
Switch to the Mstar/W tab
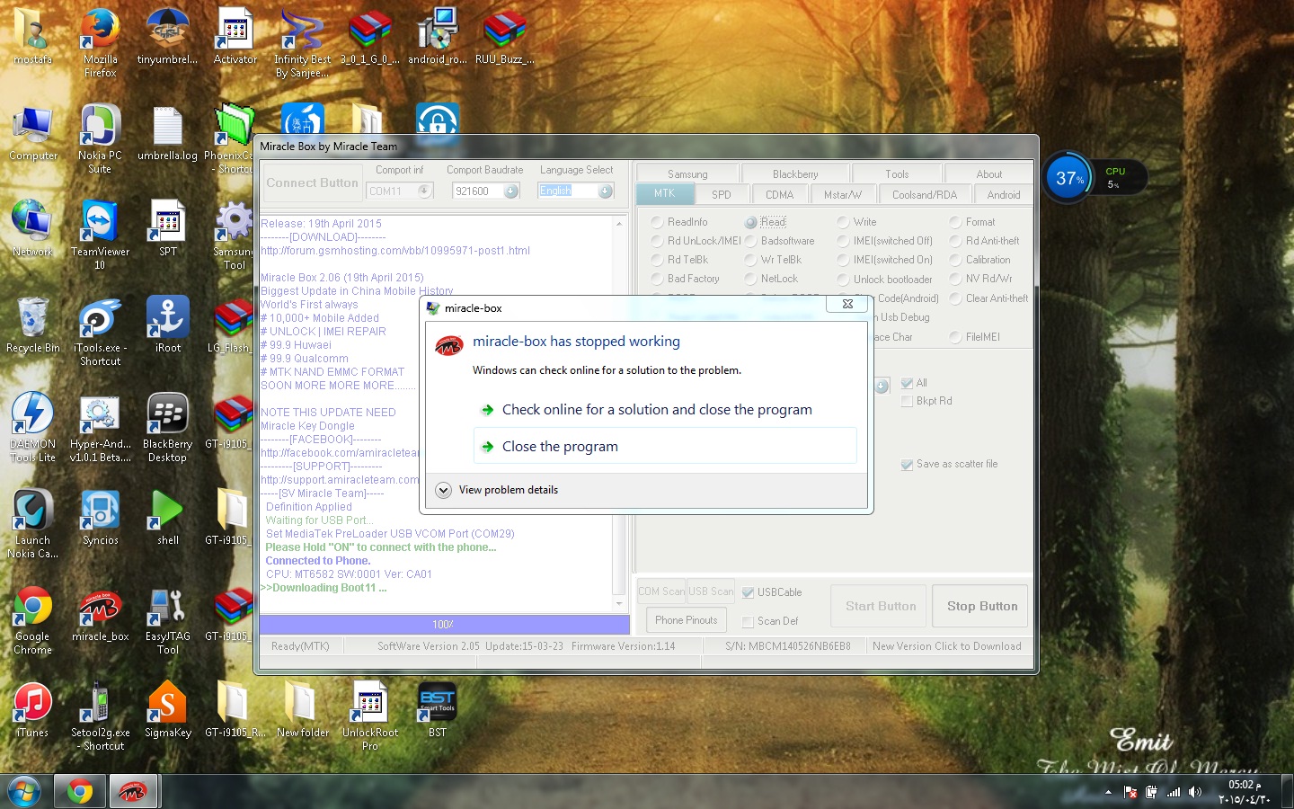[842, 194]
